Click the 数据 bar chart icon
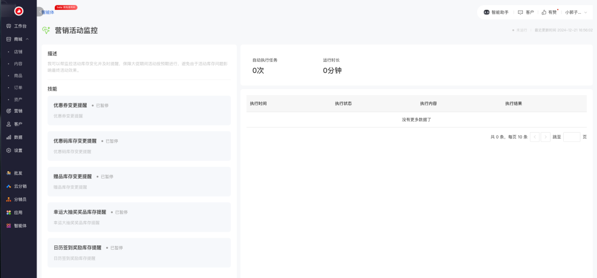597x278 pixels. tap(9, 137)
